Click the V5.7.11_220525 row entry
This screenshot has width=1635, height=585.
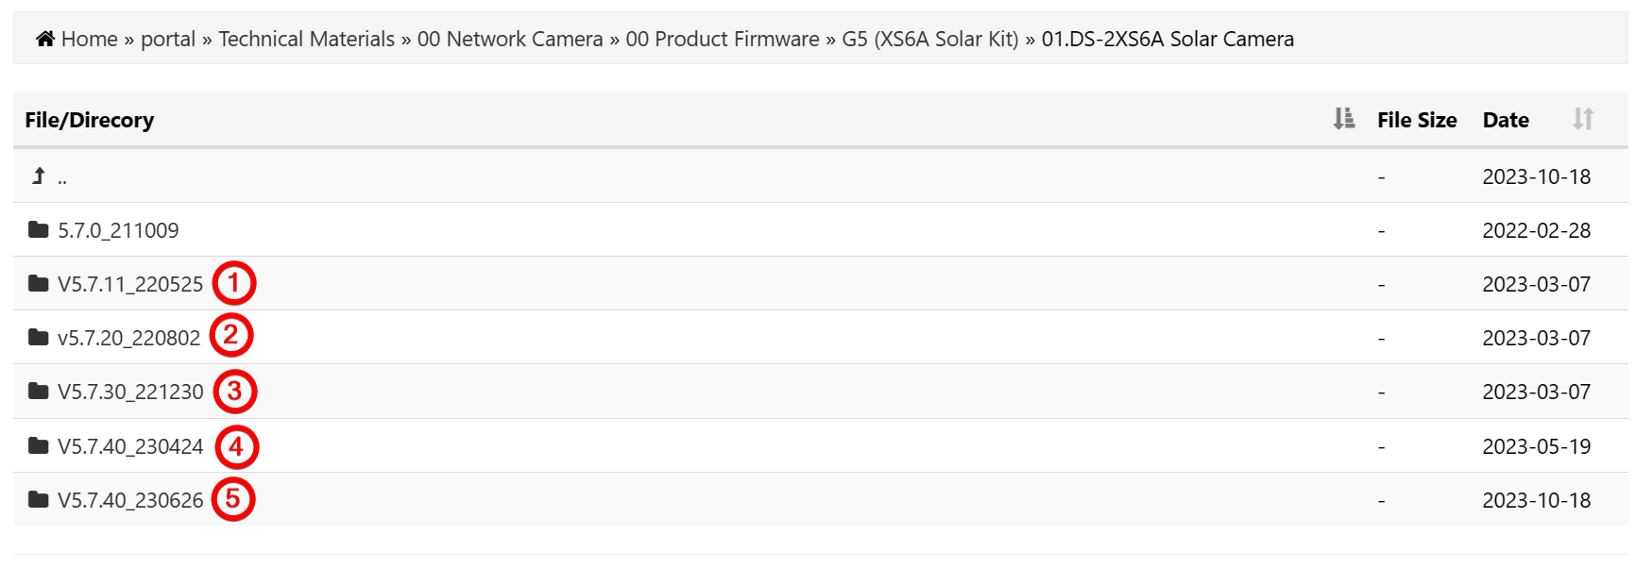[130, 283]
